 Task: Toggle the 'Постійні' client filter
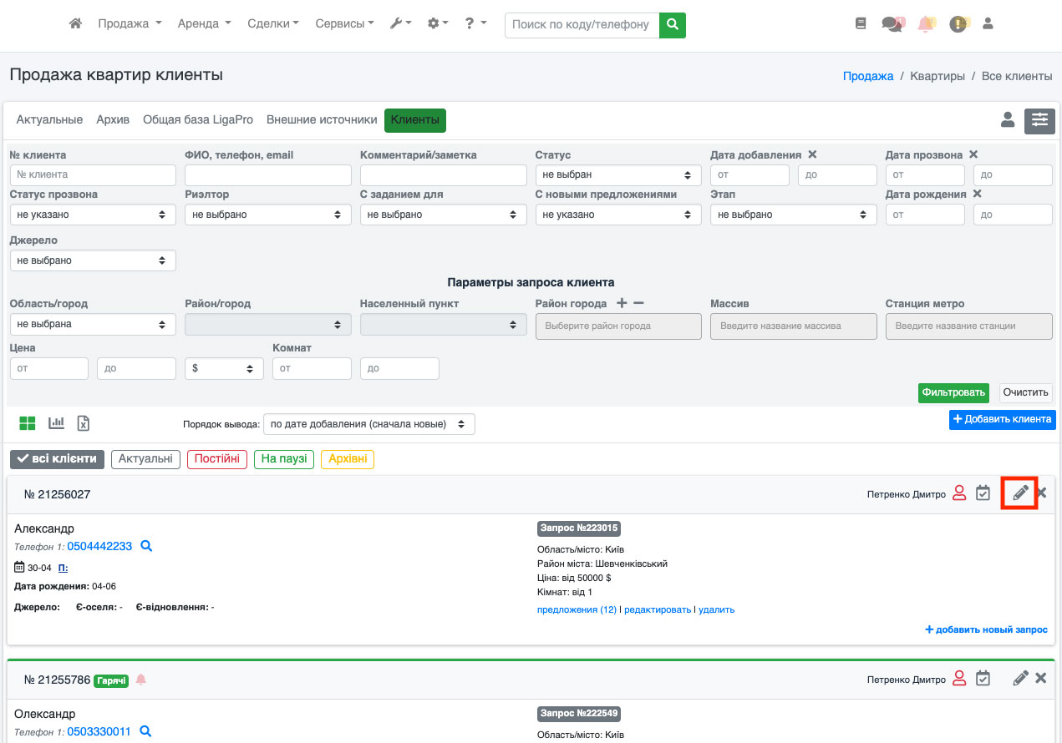pos(217,459)
